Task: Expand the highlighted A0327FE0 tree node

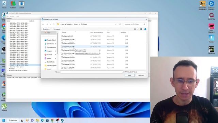Action: 9,65
